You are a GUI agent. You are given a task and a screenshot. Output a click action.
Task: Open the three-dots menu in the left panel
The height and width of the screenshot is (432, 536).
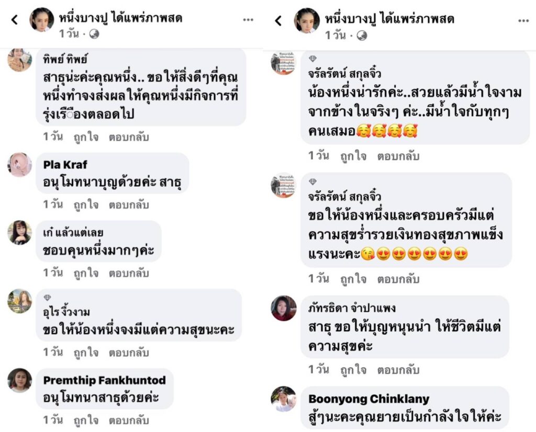248,20
